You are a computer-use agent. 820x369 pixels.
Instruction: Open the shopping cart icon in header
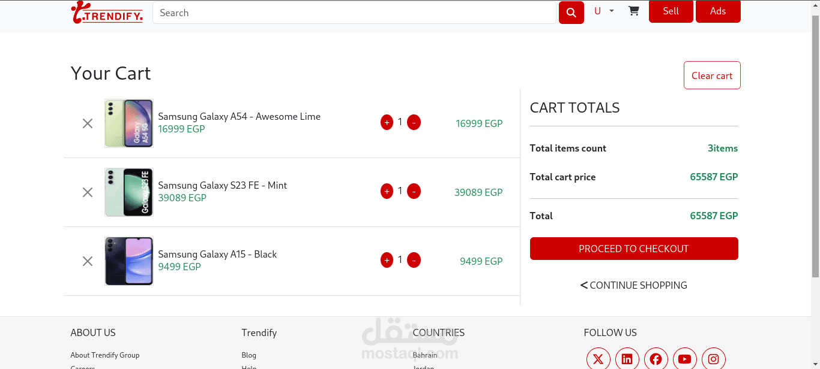point(633,11)
